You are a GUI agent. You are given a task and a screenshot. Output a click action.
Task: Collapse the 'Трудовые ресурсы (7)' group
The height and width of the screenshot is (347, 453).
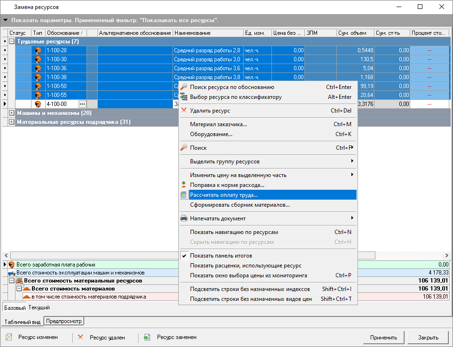tap(12, 41)
